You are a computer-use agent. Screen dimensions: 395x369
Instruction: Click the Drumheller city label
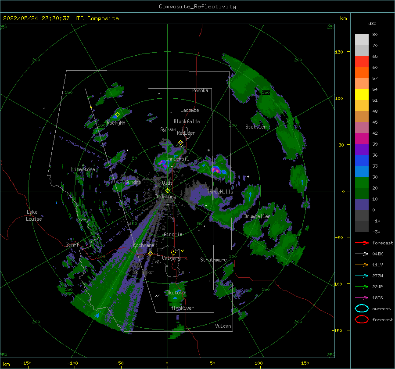coord(257,216)
